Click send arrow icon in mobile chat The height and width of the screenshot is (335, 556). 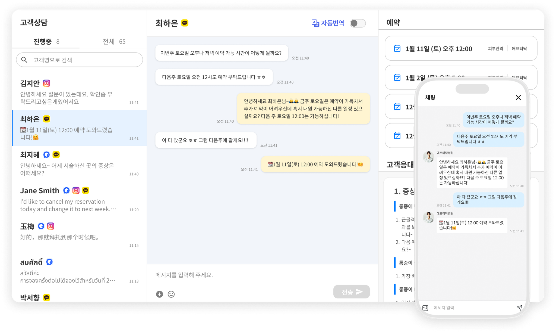[519, 308]
